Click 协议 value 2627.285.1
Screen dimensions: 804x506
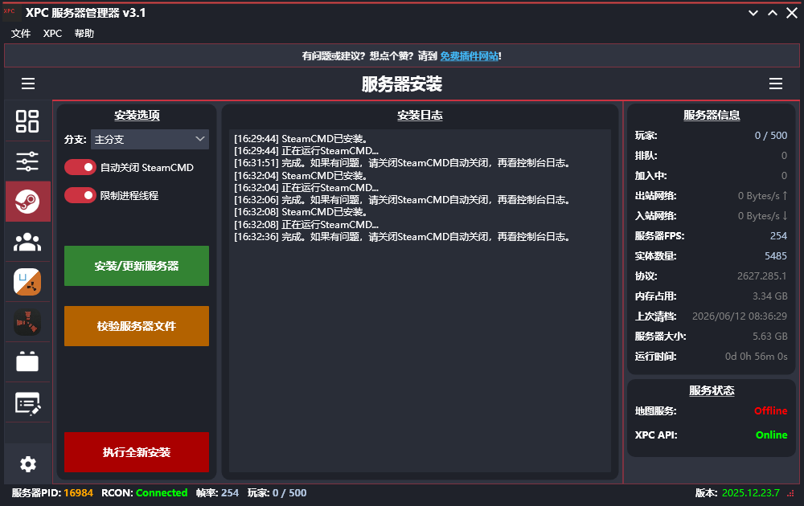pos(762,276)
